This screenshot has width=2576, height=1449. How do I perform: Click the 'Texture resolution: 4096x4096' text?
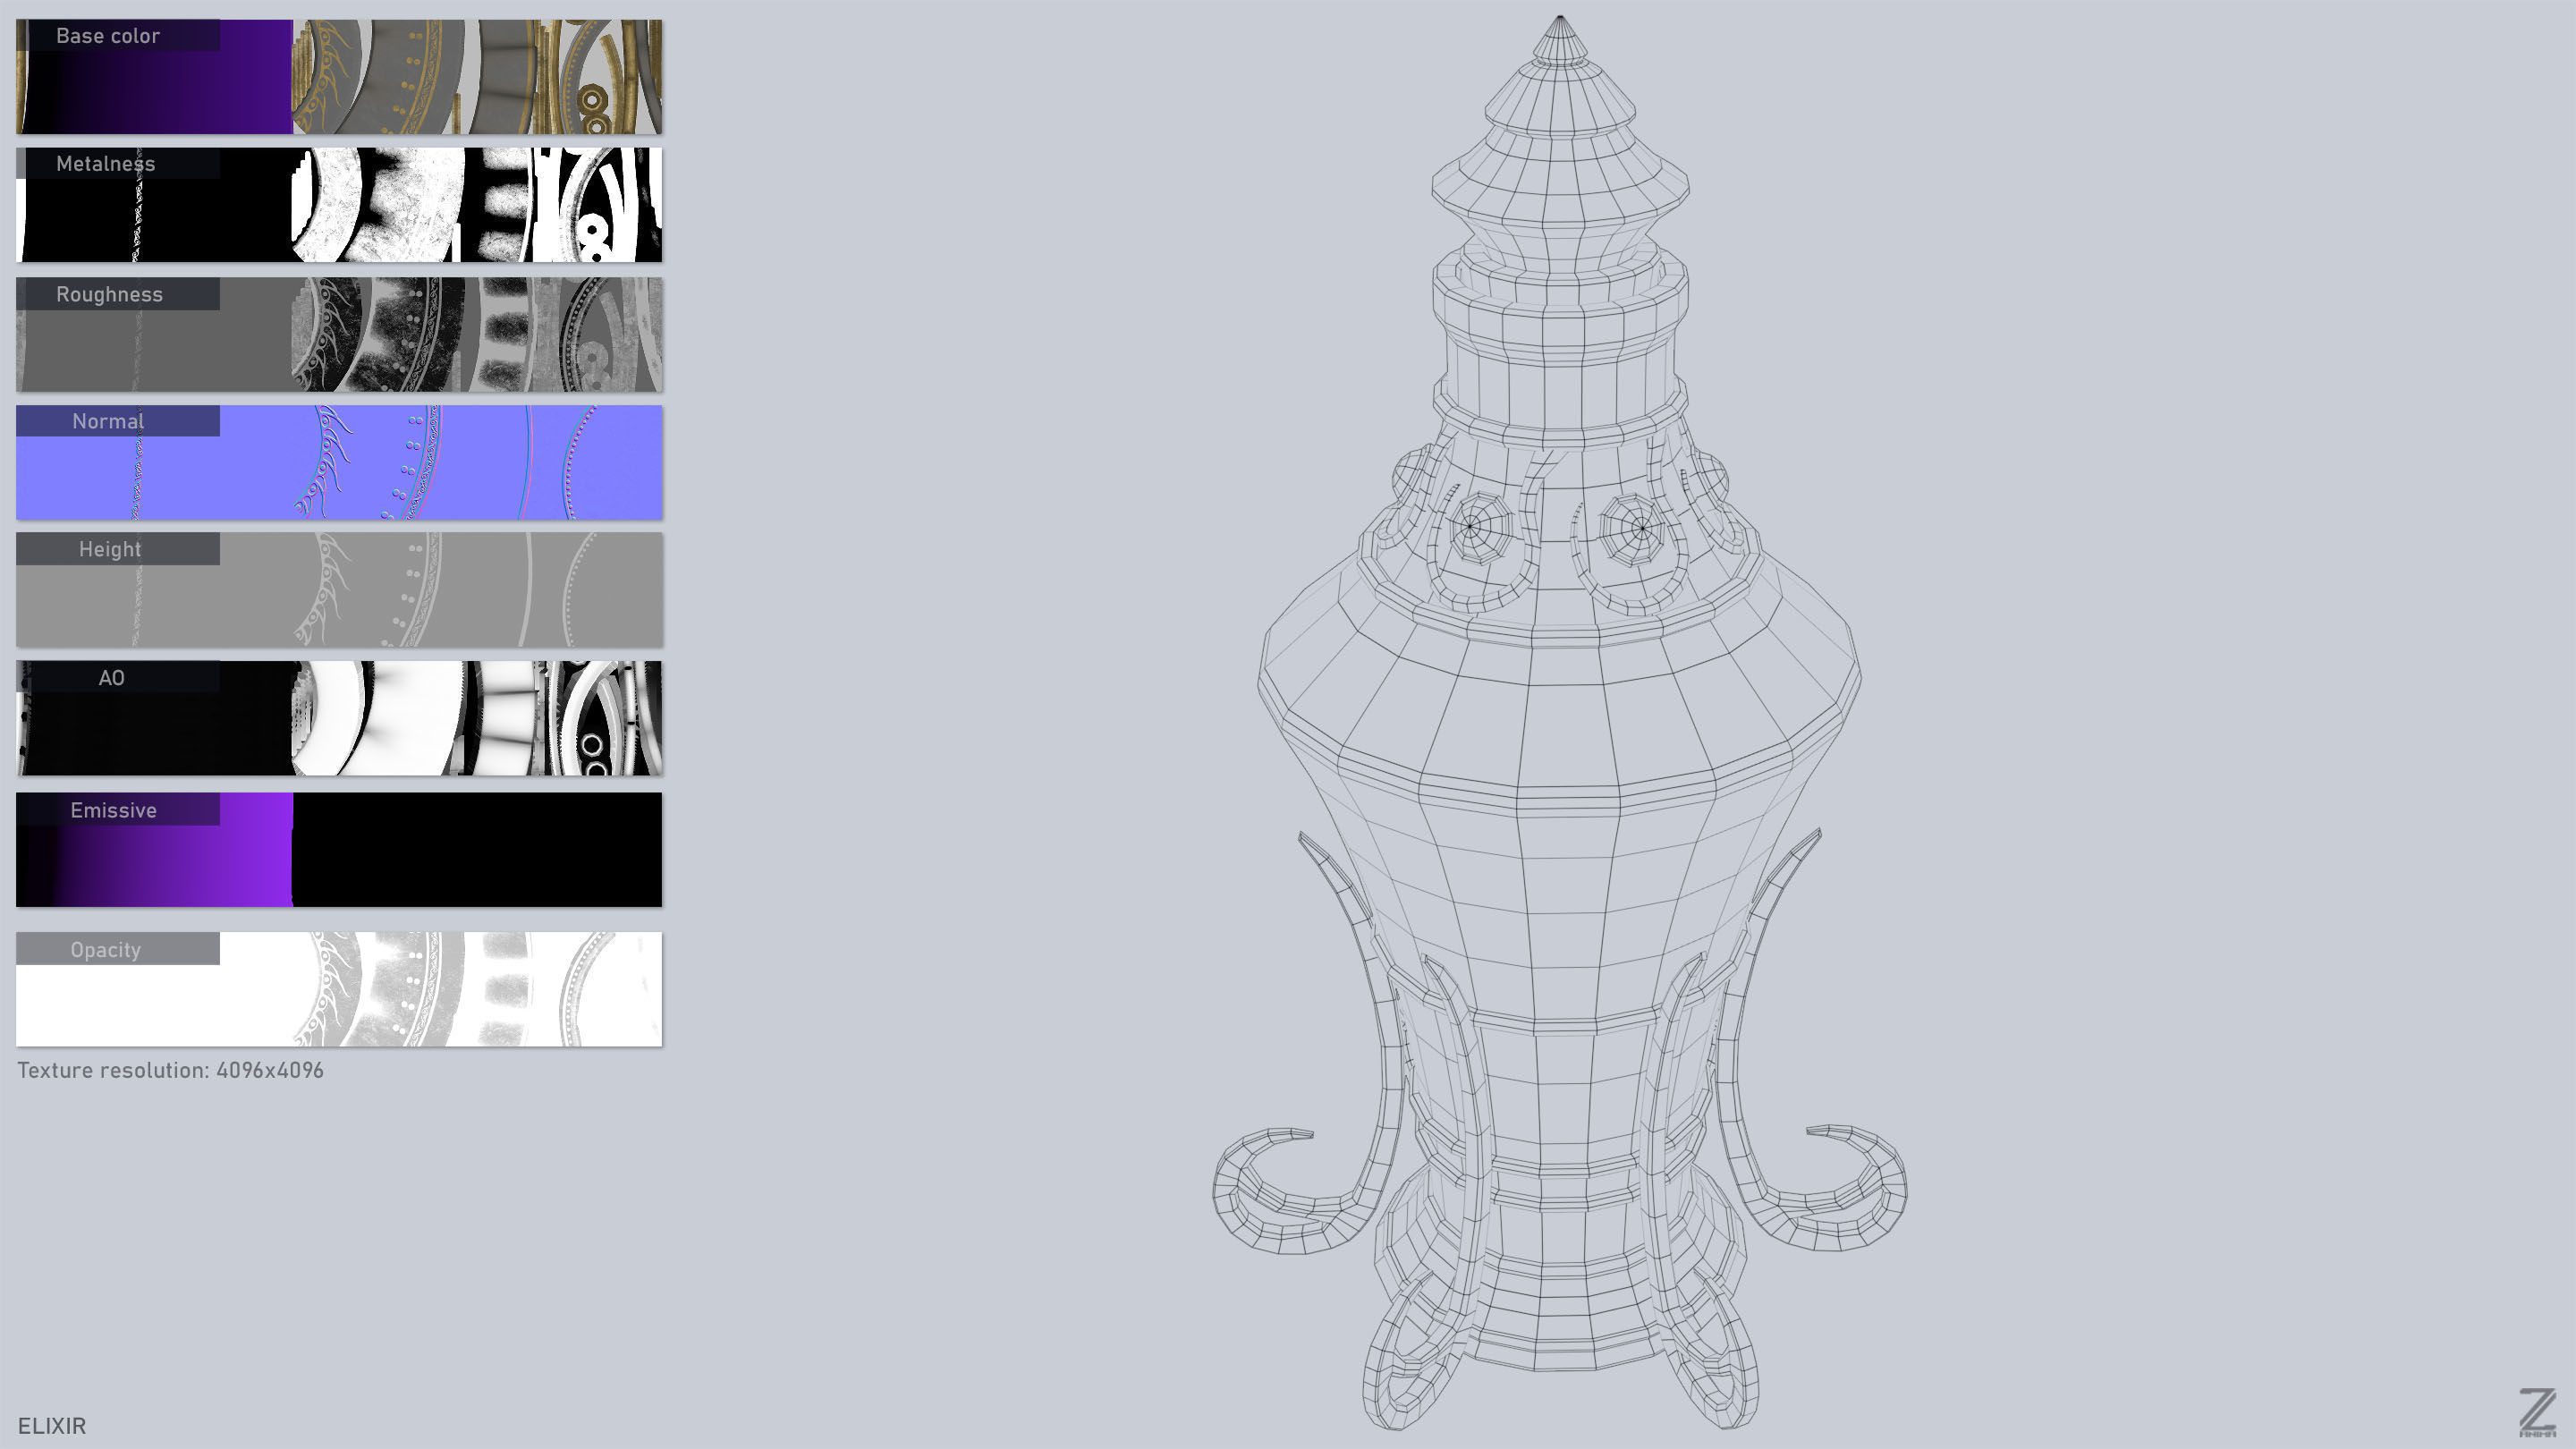click(x=171, y=1070)
